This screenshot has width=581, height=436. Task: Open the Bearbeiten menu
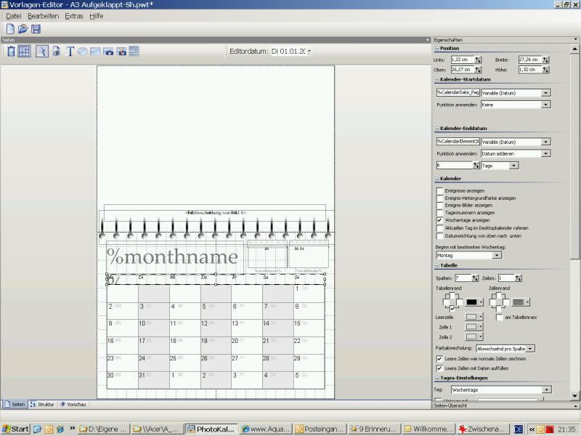(x=42, y=15)
